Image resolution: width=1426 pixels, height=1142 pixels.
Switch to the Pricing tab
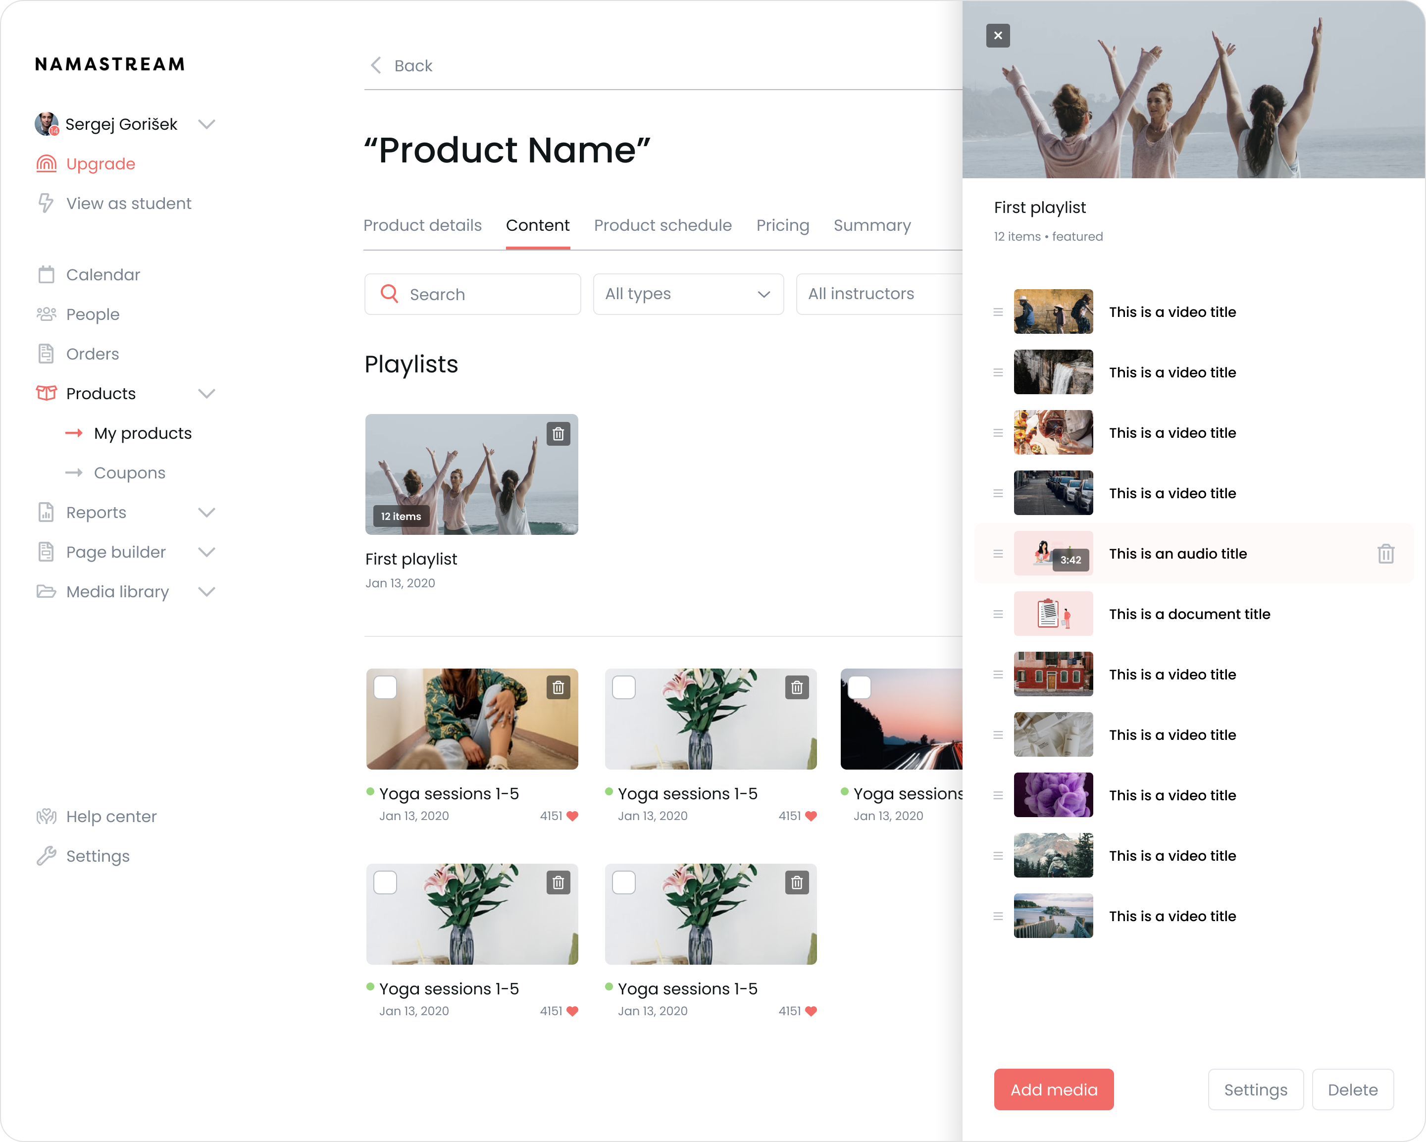[782, 226]
